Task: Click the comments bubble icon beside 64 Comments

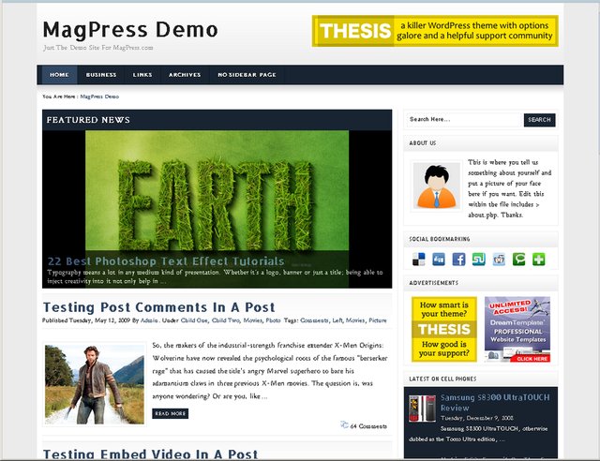Action: pyautogui.click(x=344, y=425)
